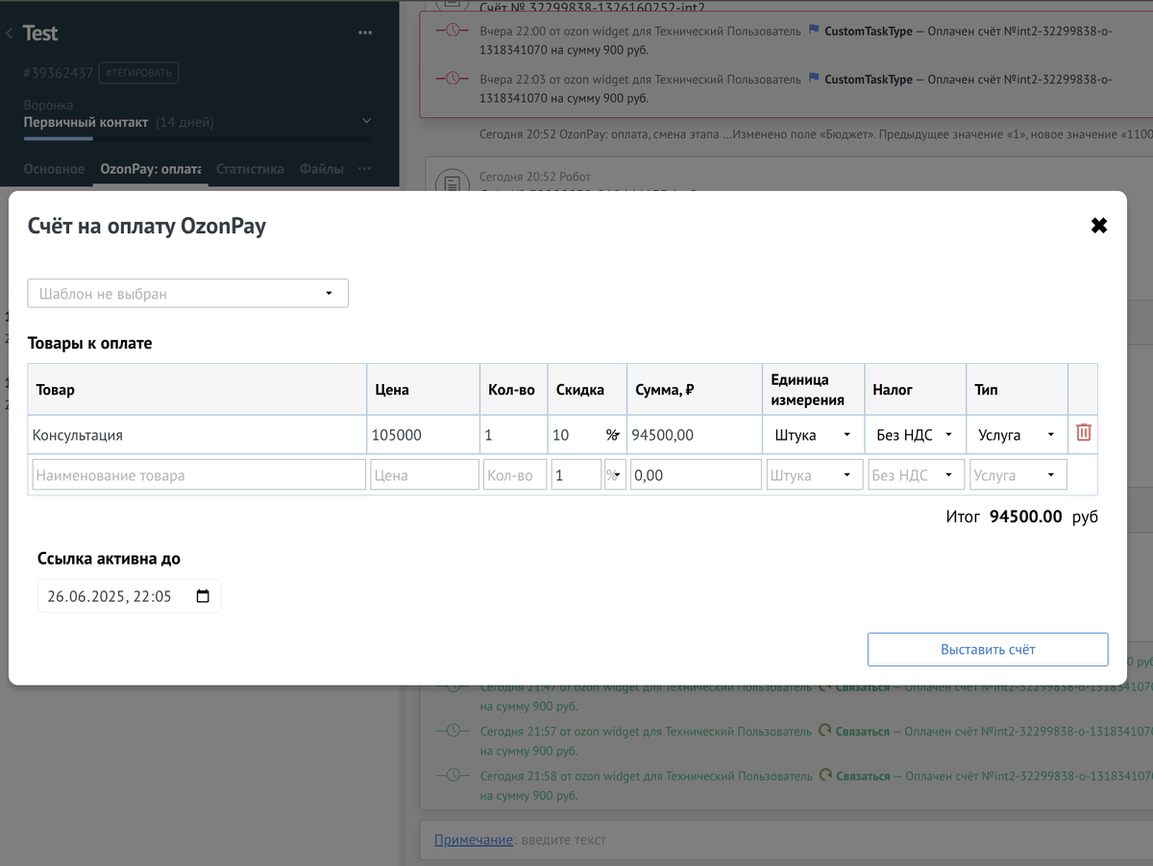The image size is (1153, 866).
Task: Edit price field 105000
Action: pos(424,435)
